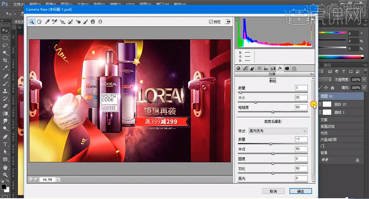Toggle full screen mode in Camera Raw
The width and height of the screenshot is (369, 199).
(228, 22)
